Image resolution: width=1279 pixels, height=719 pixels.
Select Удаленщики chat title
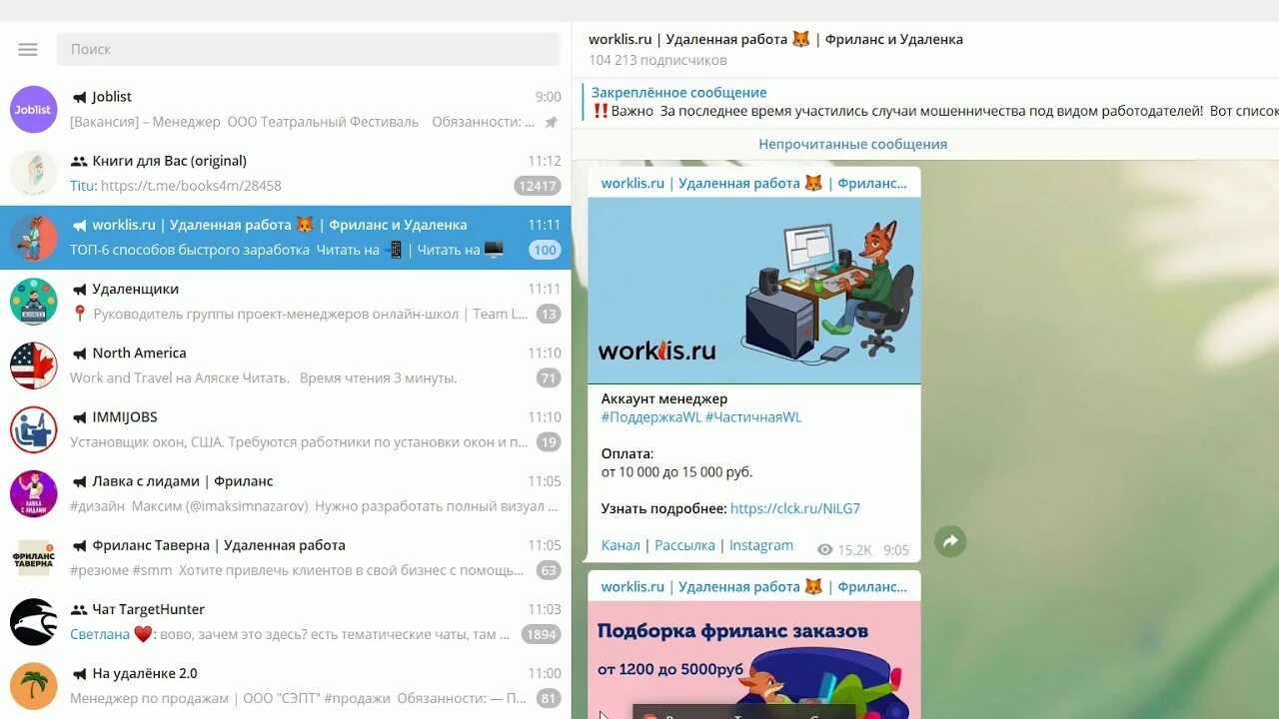(135, 289)
